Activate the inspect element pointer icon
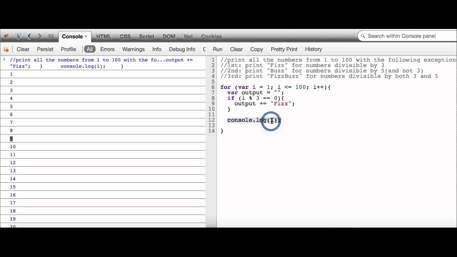This screenshot has width=457, height=257. click(18, 36)
